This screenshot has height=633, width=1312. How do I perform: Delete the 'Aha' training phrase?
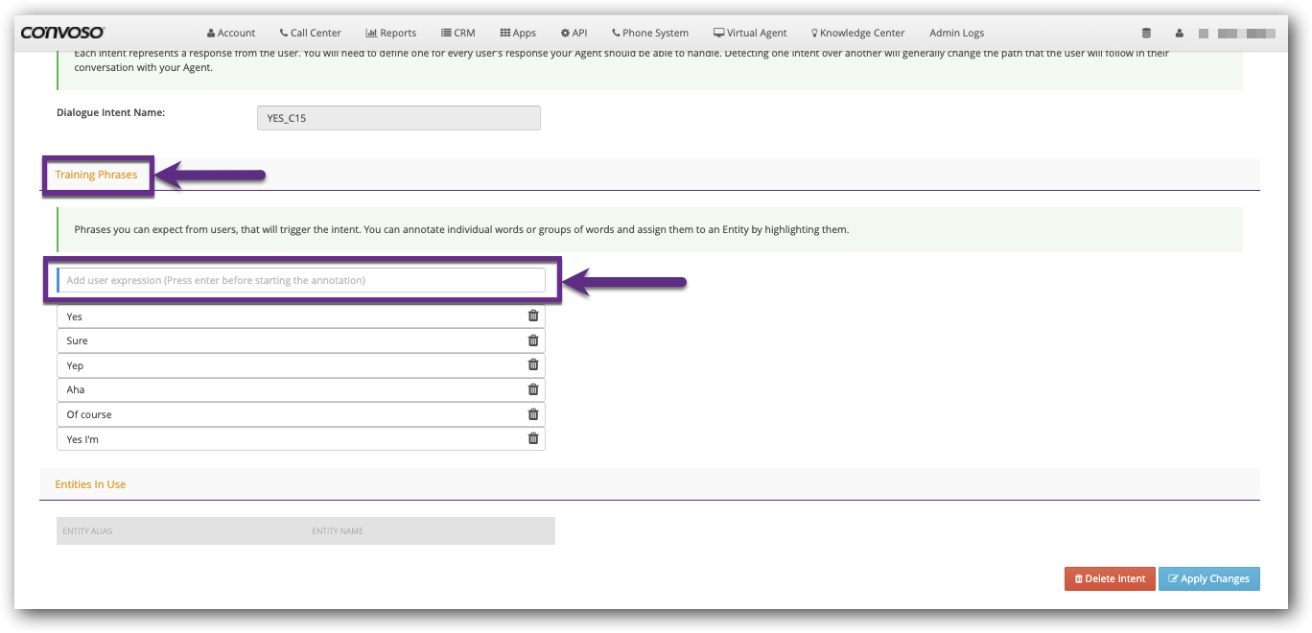coord(533,389)
